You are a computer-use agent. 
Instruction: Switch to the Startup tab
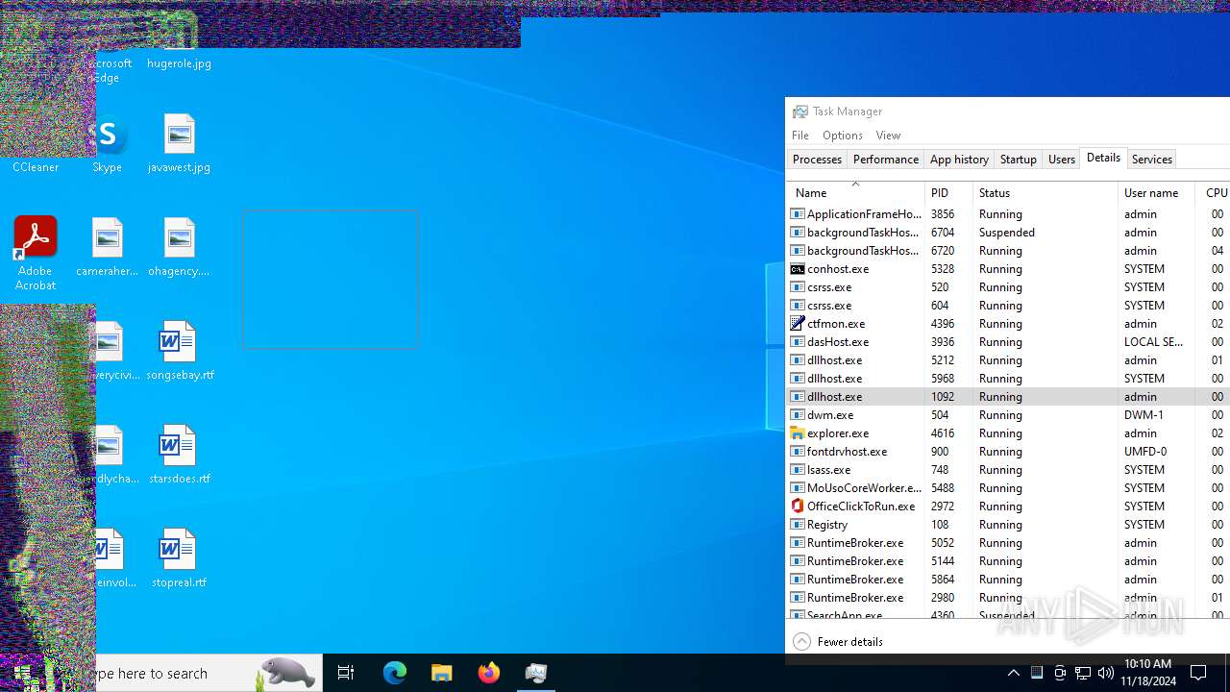(x=1019, y=160)
